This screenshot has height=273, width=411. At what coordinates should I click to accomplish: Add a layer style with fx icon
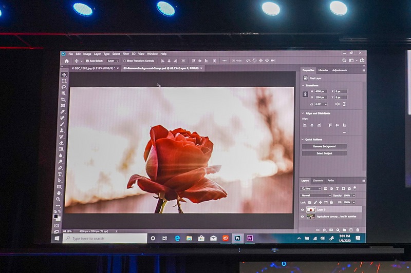pos(325,230)
